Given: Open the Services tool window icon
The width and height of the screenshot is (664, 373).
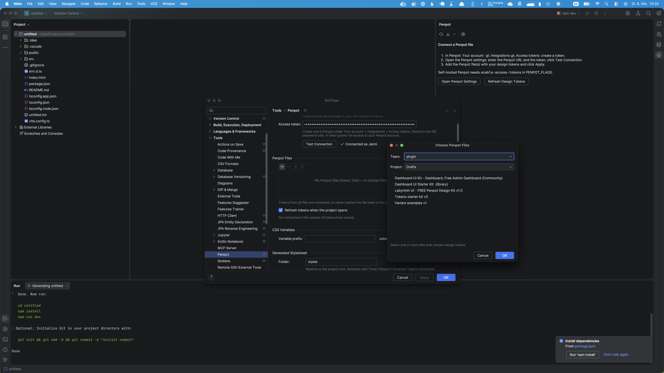Looking at the screenshot, I should [x=5, y=329].
